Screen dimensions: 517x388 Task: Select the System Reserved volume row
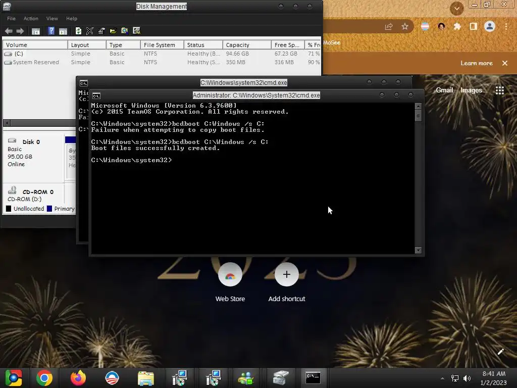[x=162, y=62]
